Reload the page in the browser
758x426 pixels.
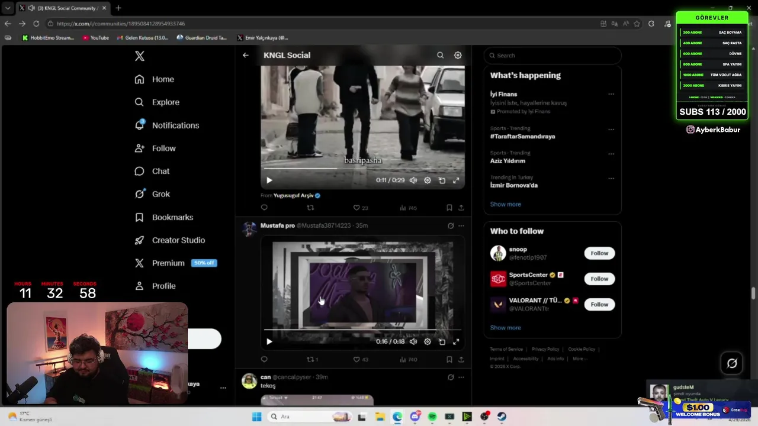point(36,24)
